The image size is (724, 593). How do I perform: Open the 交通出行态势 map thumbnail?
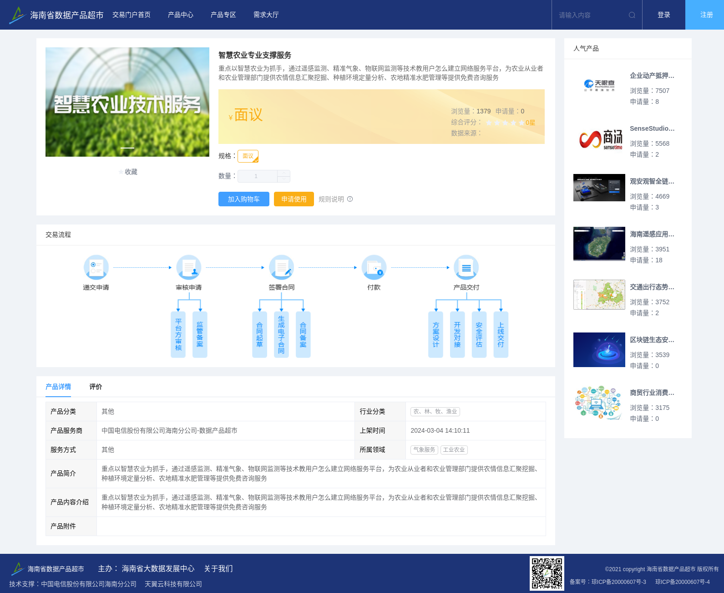coord(599,295)
